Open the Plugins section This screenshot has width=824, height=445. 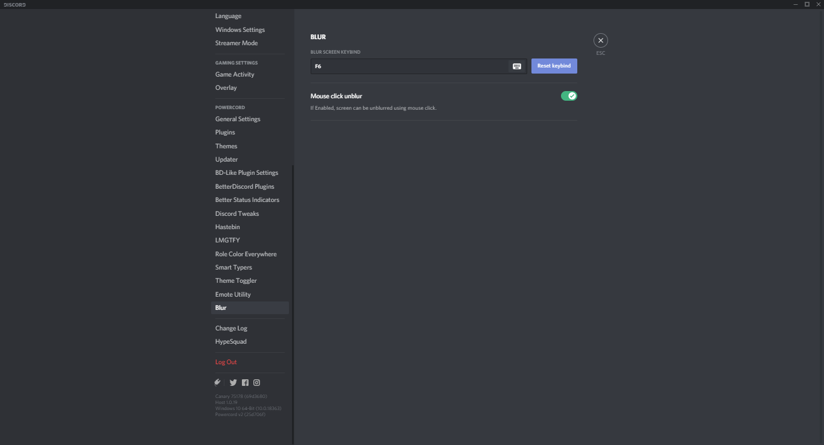(x=250, y=133)
